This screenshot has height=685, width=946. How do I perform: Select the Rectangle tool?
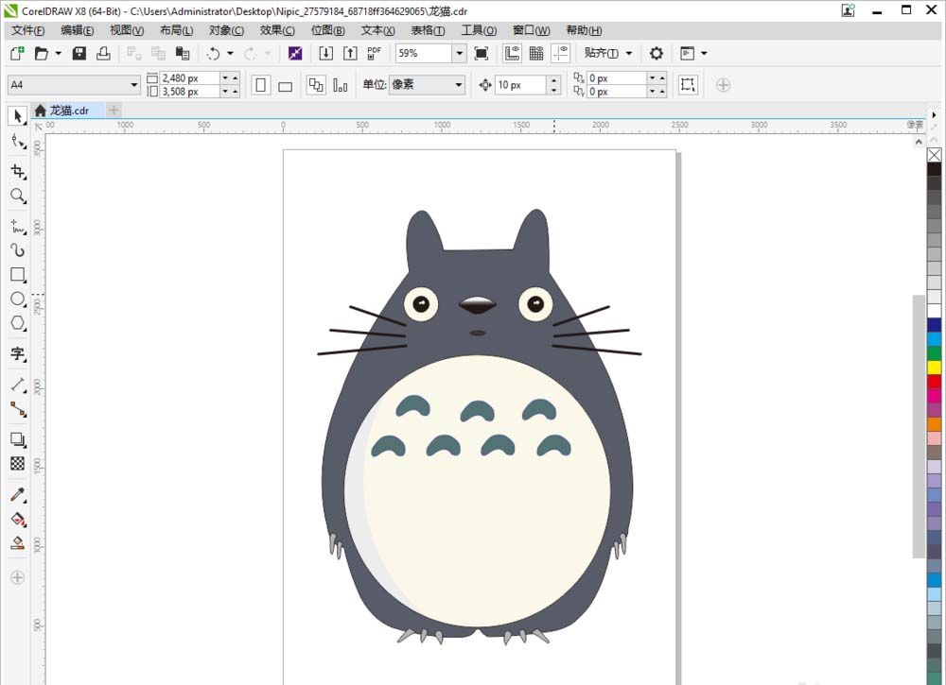pyautogui.click(x=16, y=275)
